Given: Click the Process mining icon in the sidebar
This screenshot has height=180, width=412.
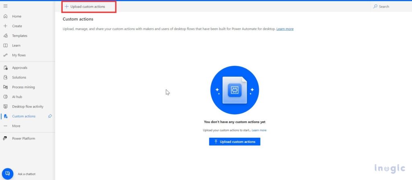Looking at the screenshot, I should 5,87.
